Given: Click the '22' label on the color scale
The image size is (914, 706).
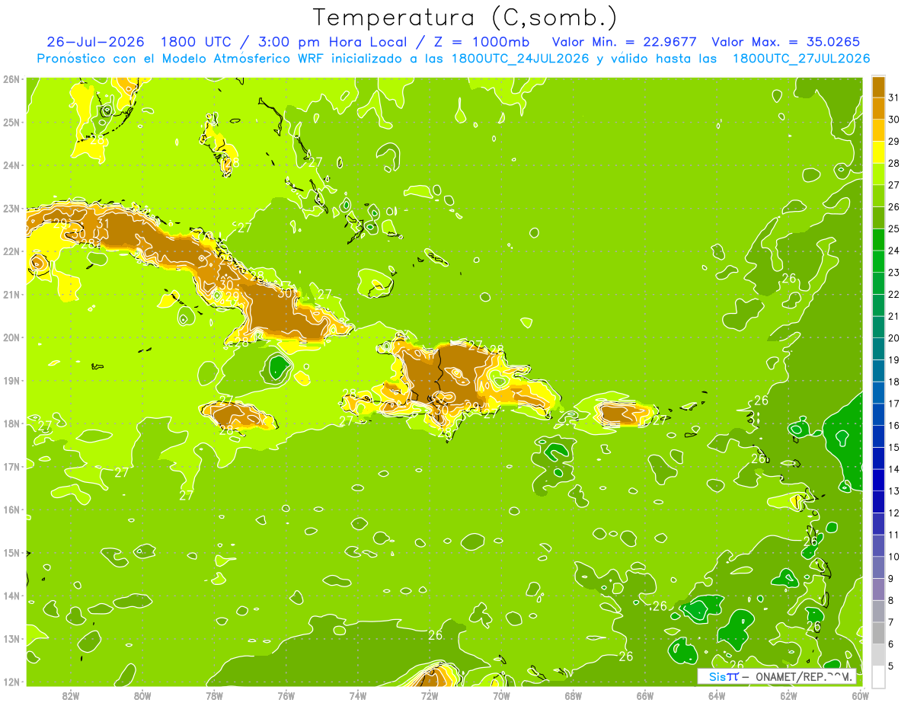Looking at the screenshot, I should [893, 294].
